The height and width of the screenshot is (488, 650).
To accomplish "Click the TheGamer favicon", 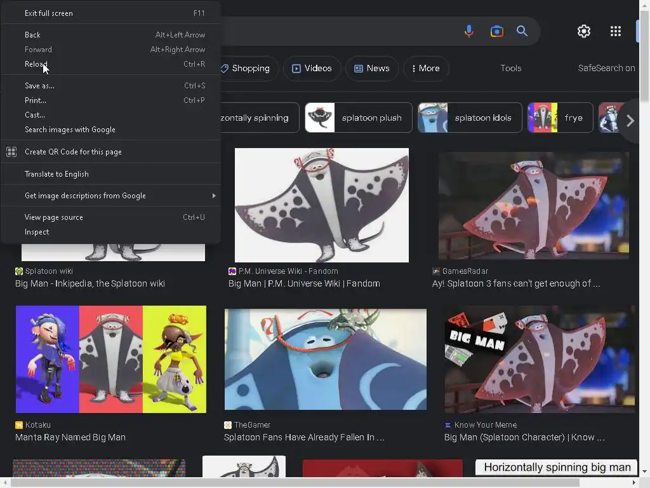I will click(x=228, y=425).
